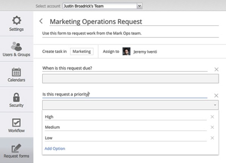The width and height of the screenshot is (226, 163).
Task: Delete the High option
Action: coord(212,117)
